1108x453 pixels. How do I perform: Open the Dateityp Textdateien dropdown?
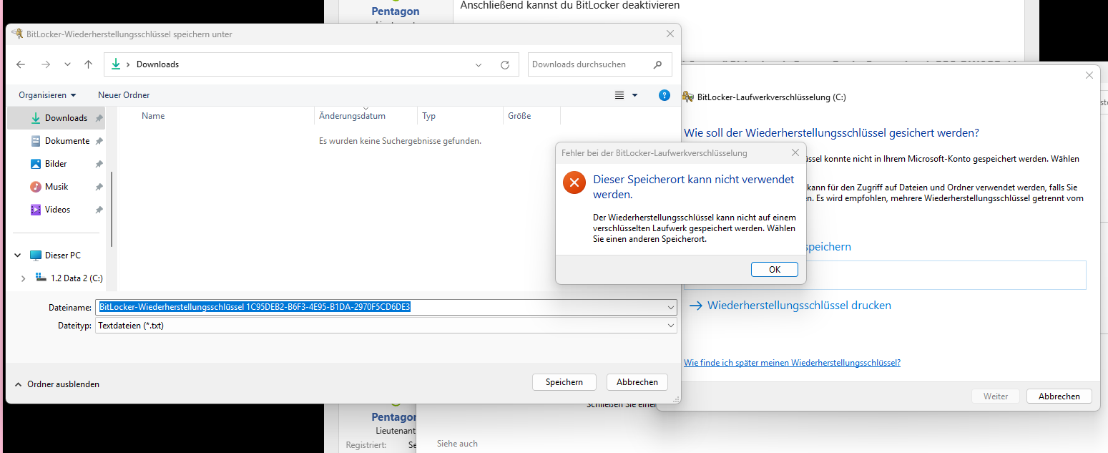pyautogui.click(x=386, y=325)
